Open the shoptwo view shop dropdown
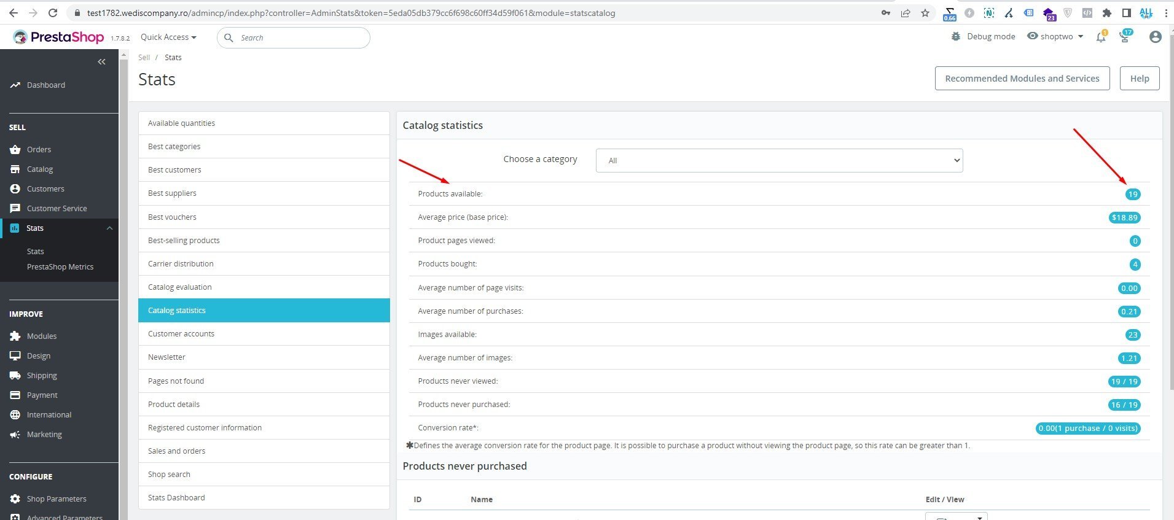Screen dimensions: 1174x520 1055,36
